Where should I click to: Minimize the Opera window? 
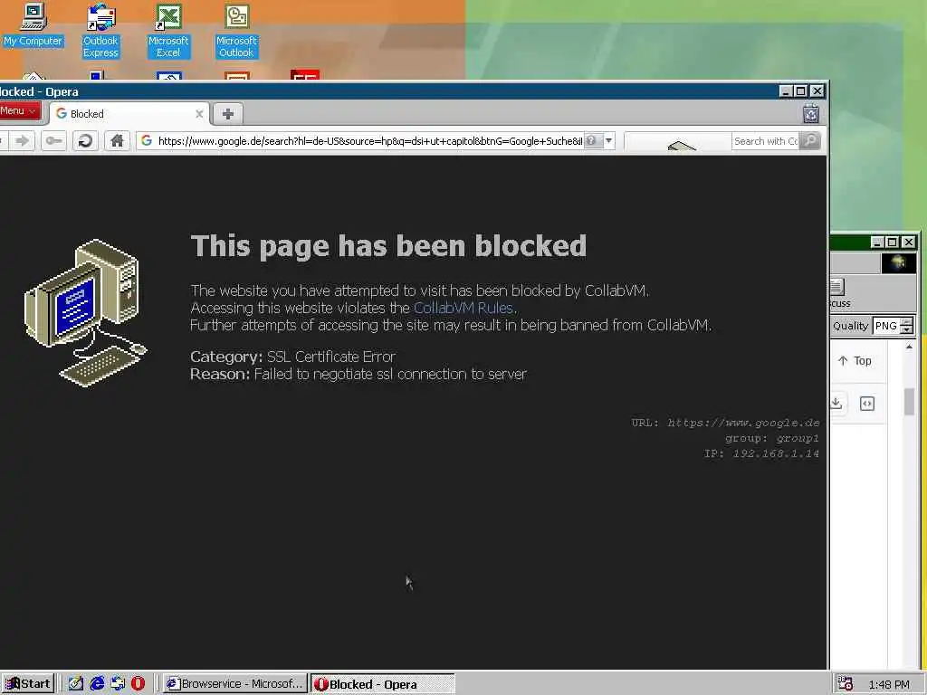tap(786, 91)
